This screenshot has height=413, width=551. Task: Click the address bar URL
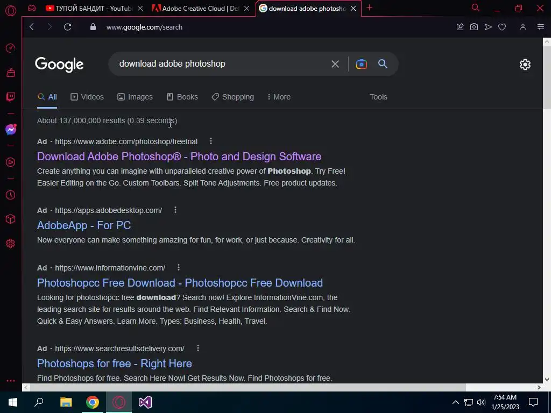click(x=144, y=27)
